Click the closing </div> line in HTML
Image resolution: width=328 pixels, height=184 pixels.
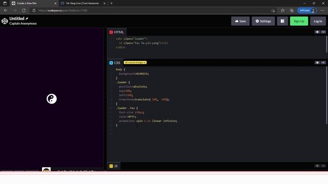[120, 48]
